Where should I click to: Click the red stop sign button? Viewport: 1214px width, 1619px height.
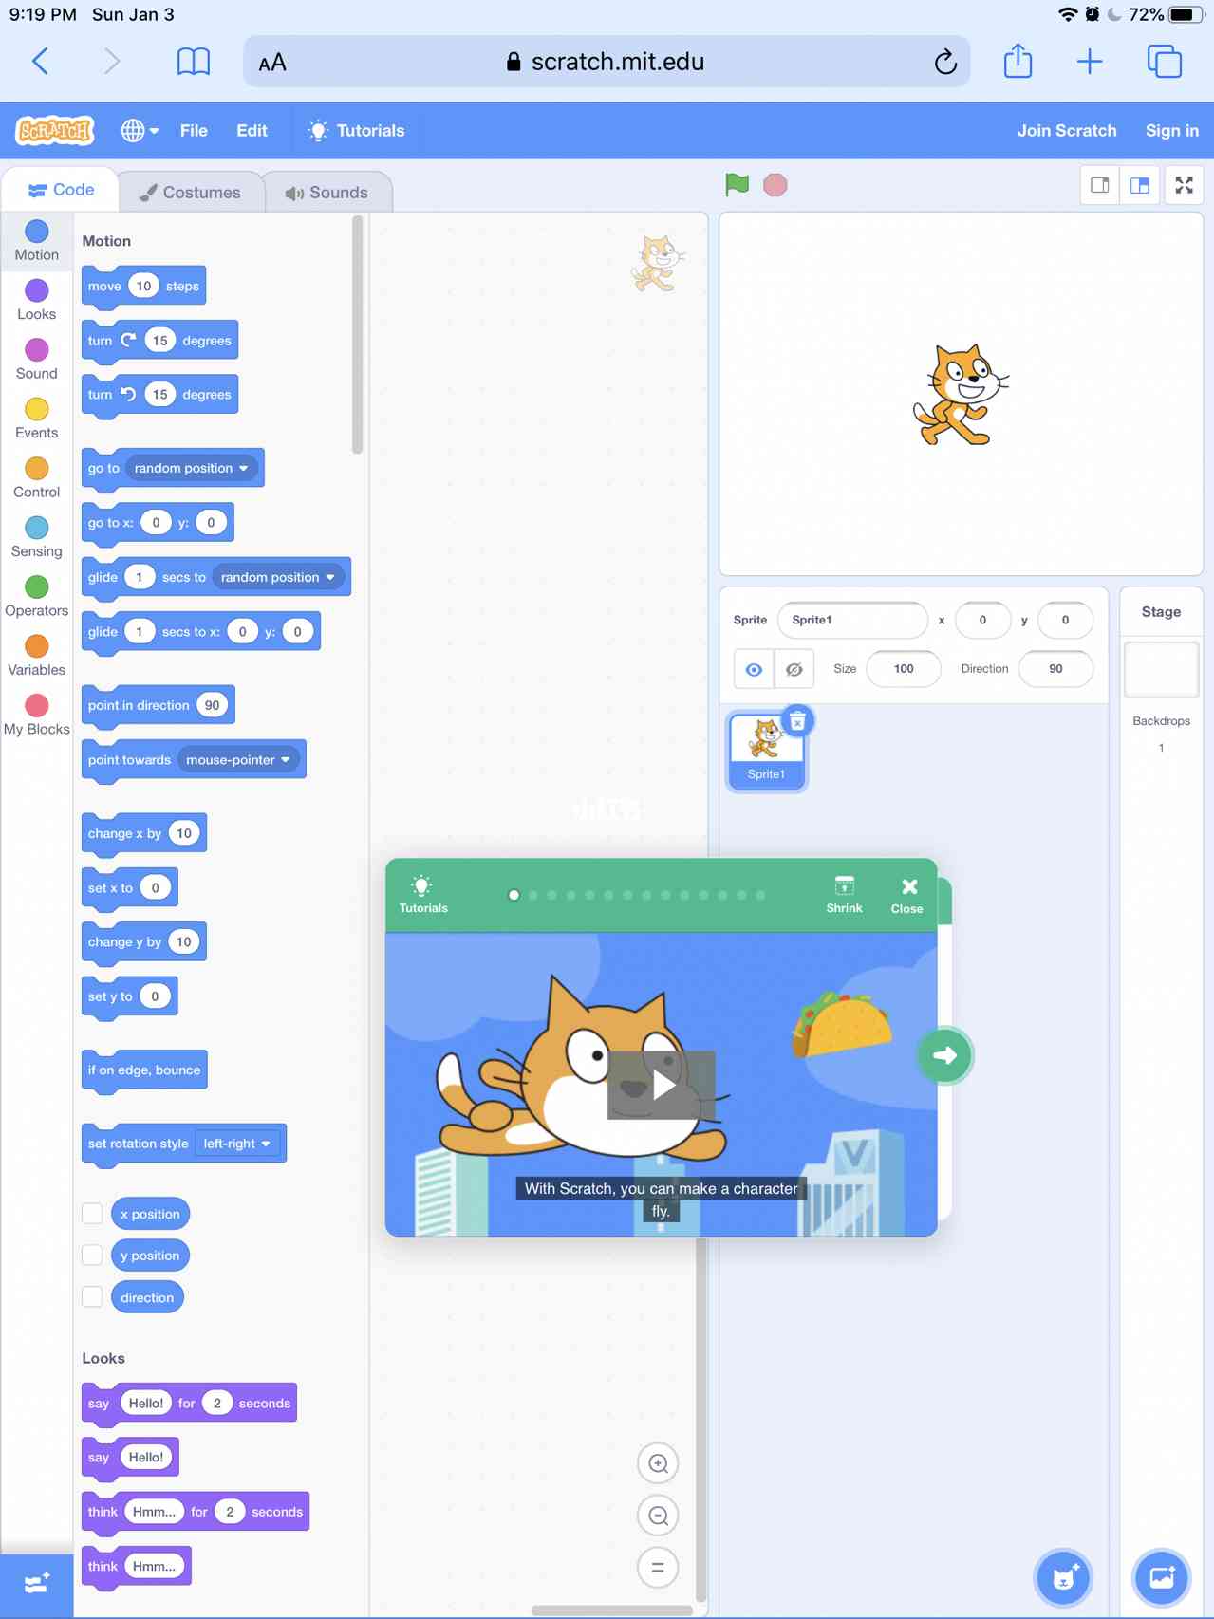775,185
